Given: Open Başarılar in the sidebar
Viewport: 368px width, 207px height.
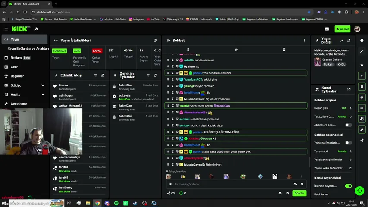Looking at the screenshot, I should coord(25,76).
